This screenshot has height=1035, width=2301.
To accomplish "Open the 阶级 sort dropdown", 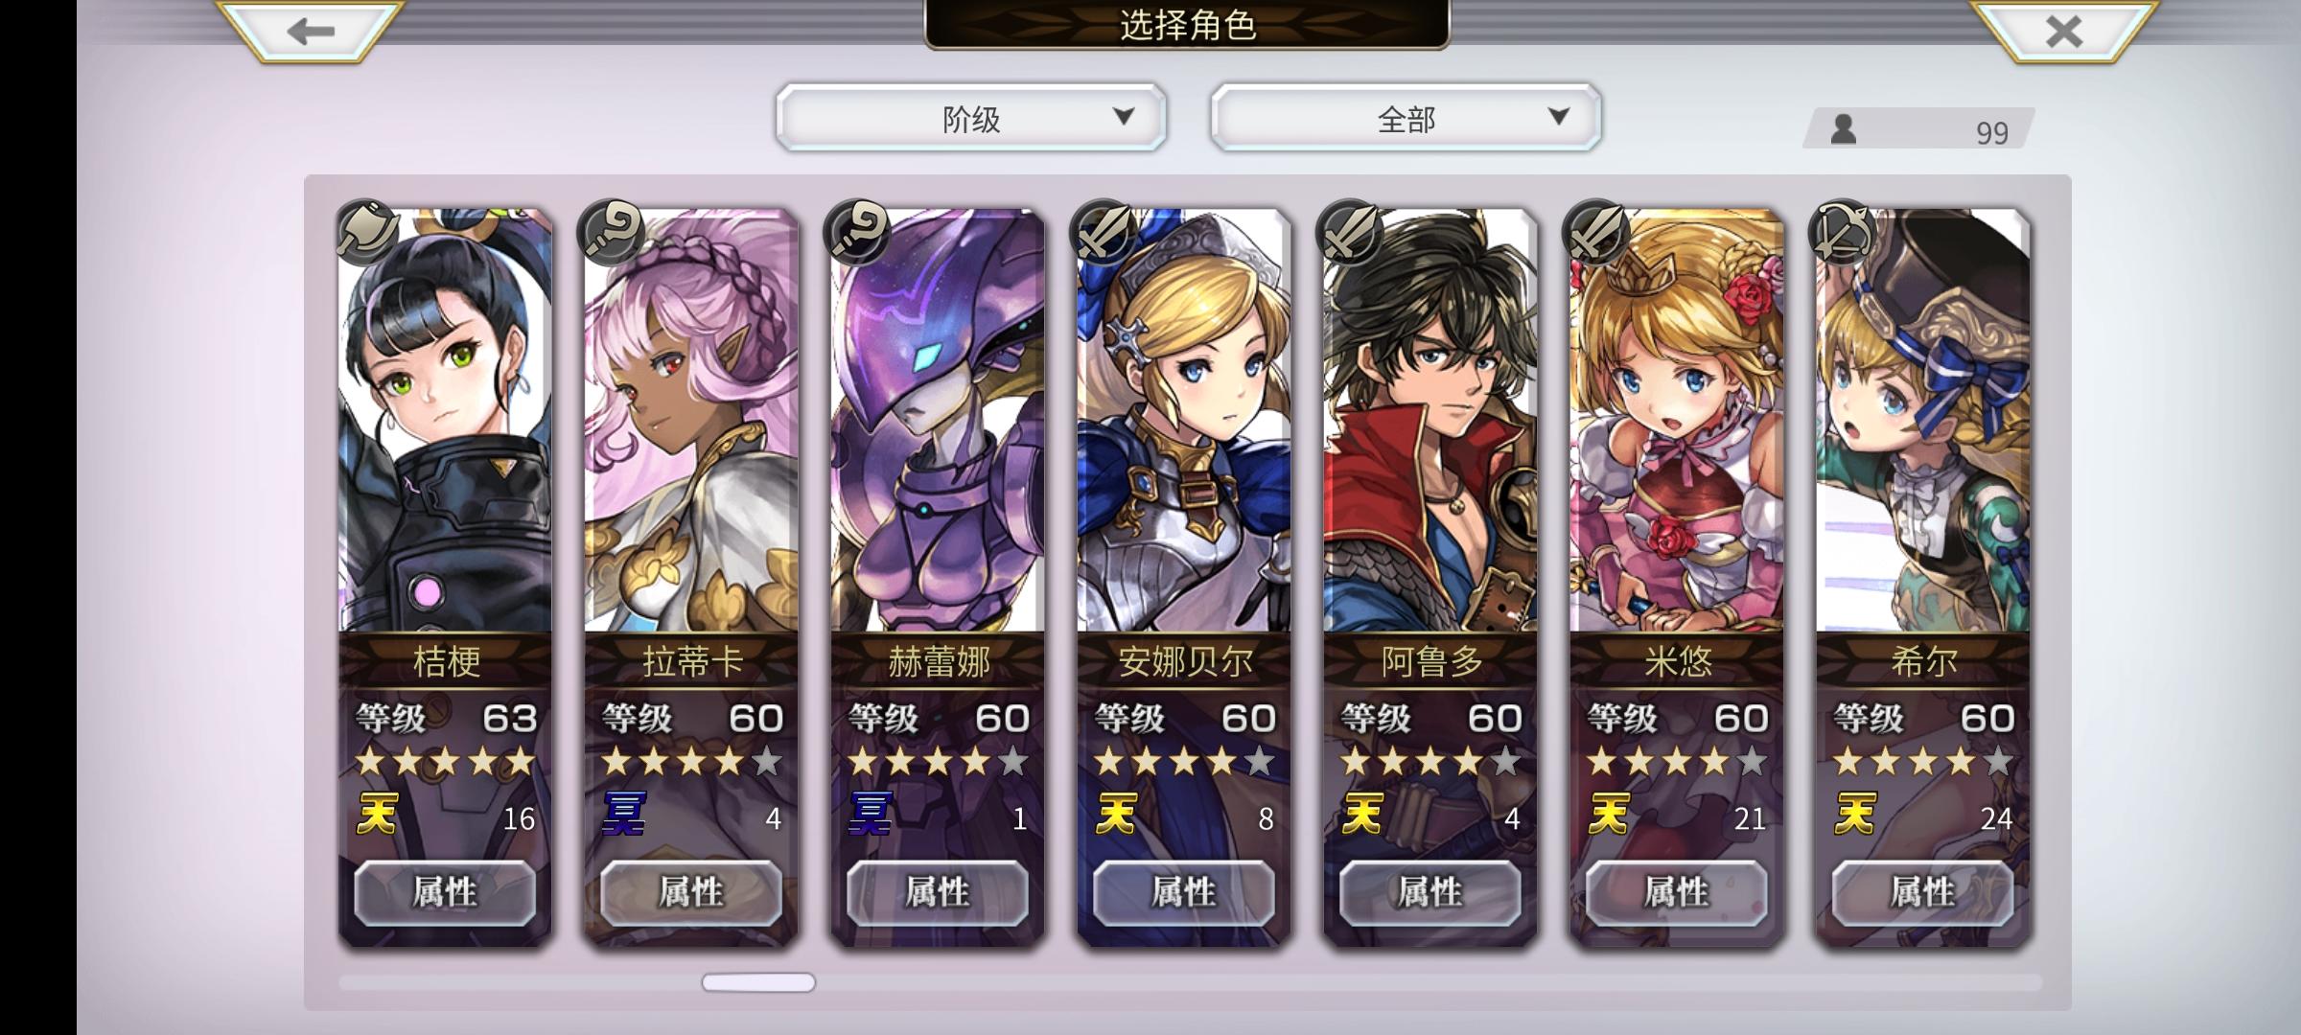I will click(971, 119).
